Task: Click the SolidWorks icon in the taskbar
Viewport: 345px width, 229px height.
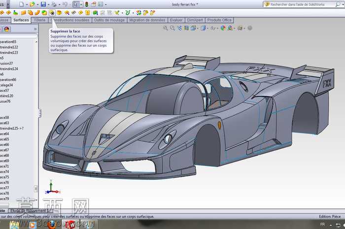Action: [70, 225]
